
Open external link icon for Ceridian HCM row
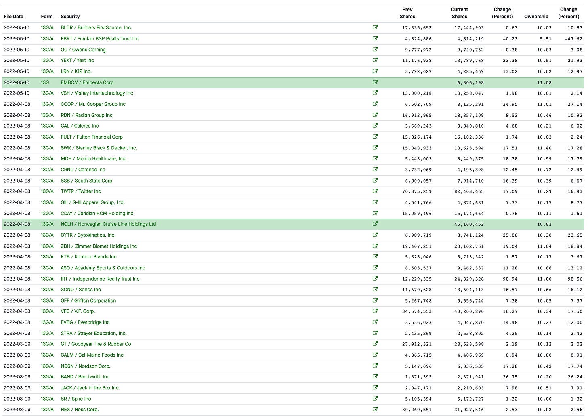[x=375, y=213]
